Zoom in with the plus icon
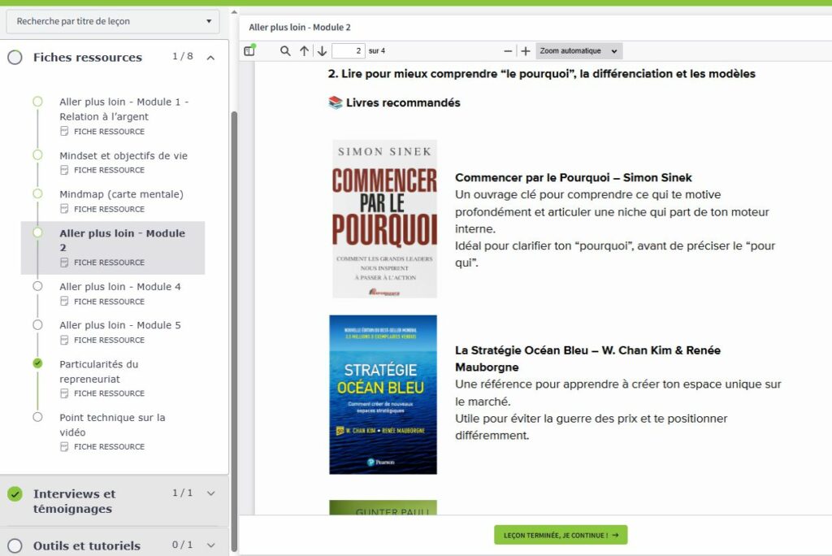832x556 pixels. [526, 51]
